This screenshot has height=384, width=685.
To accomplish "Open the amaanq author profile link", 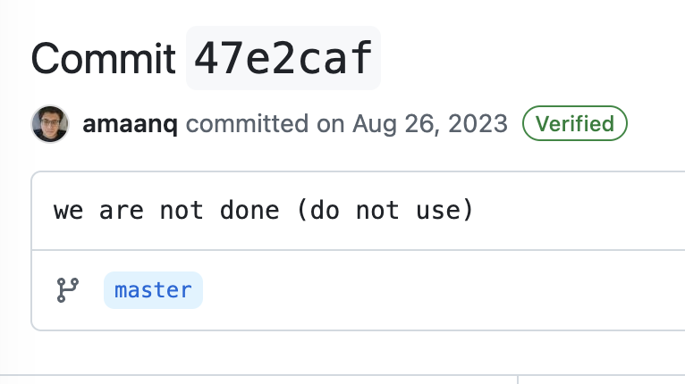I will pyautogui.click(x=130, y=123).
